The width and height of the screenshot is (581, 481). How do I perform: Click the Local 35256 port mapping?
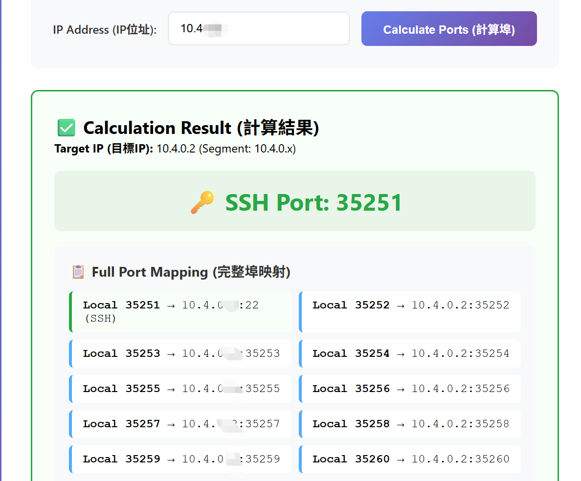(410, 389)
